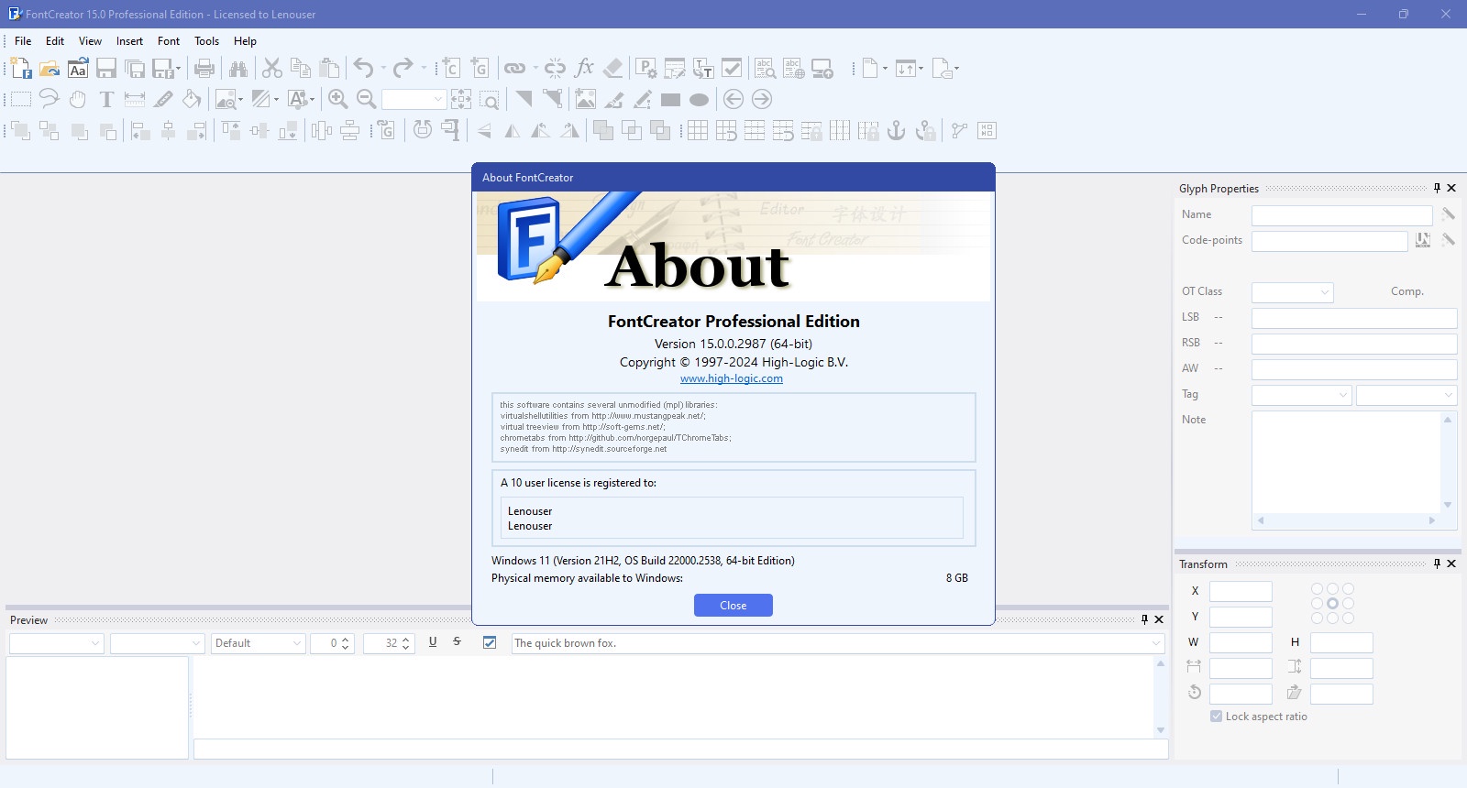Click the Open Installed Font 'Aa' icon
This screenshot has height=788, width=1467.
click(78, 68)
